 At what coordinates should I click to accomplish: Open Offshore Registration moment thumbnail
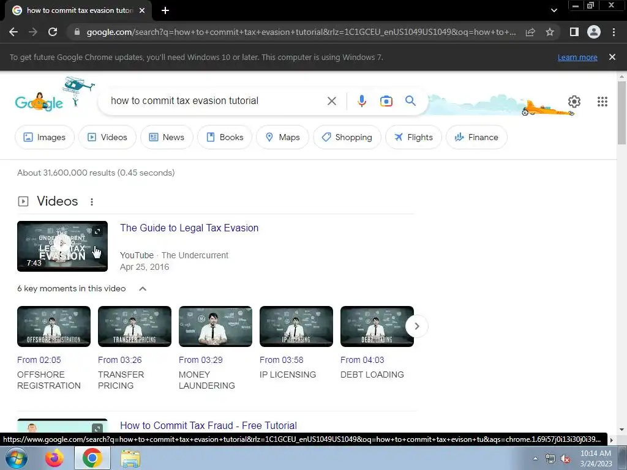click(54, 327)
